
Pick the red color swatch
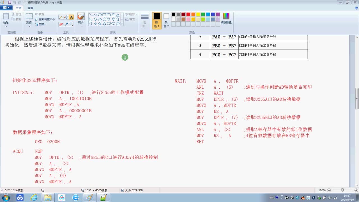[188, 14]
